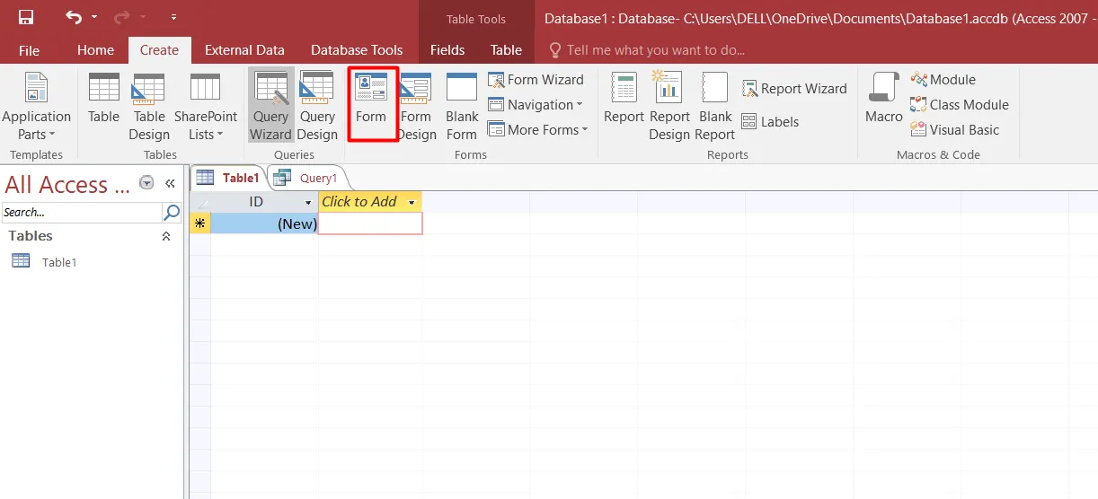Collapse the navigation pane with shutter button
This screenshot has width=1098, height=499.
click(170, 184)
